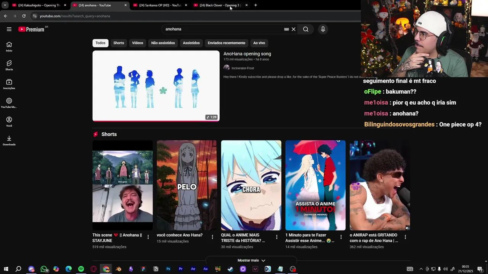This screenshot has height=274, width=488.
Task: Open Photoshop from the taskbar
Action: (168, 269)
